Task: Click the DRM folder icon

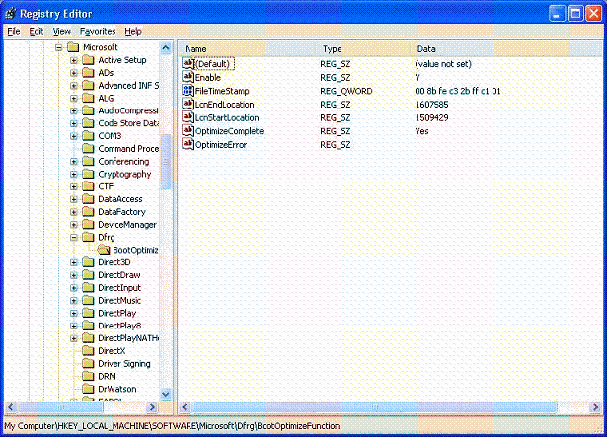Action: point(88,376)
